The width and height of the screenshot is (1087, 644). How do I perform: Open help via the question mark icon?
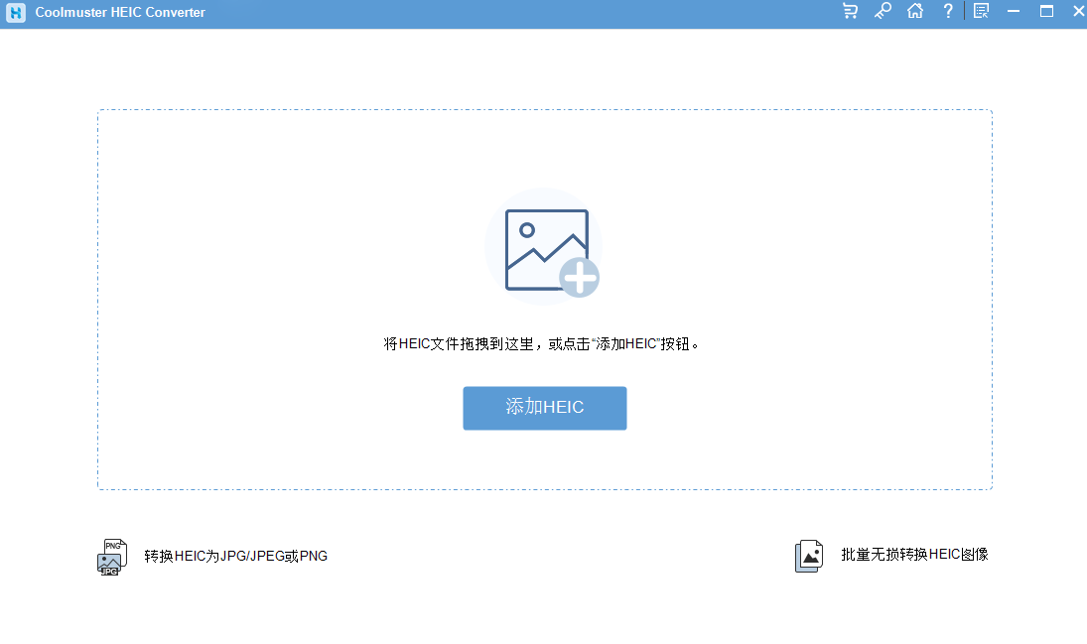pos(948,11)
